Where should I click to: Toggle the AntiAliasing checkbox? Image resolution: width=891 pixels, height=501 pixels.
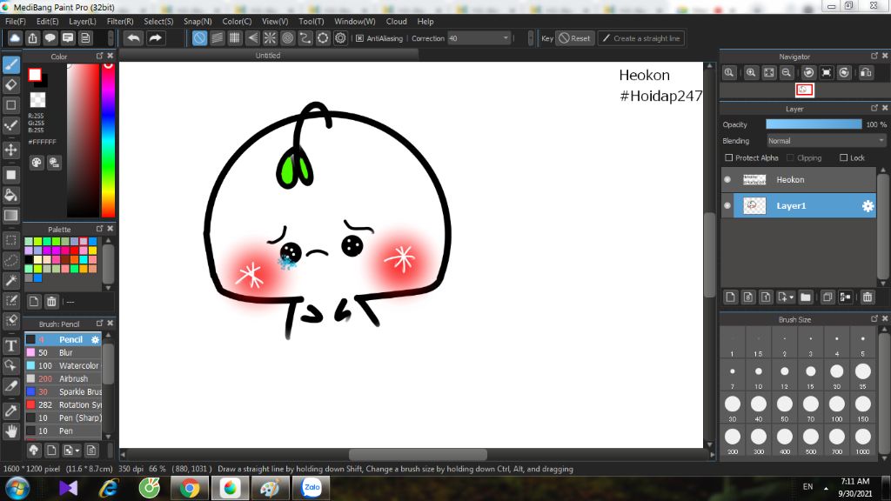(x=359, y=38)
